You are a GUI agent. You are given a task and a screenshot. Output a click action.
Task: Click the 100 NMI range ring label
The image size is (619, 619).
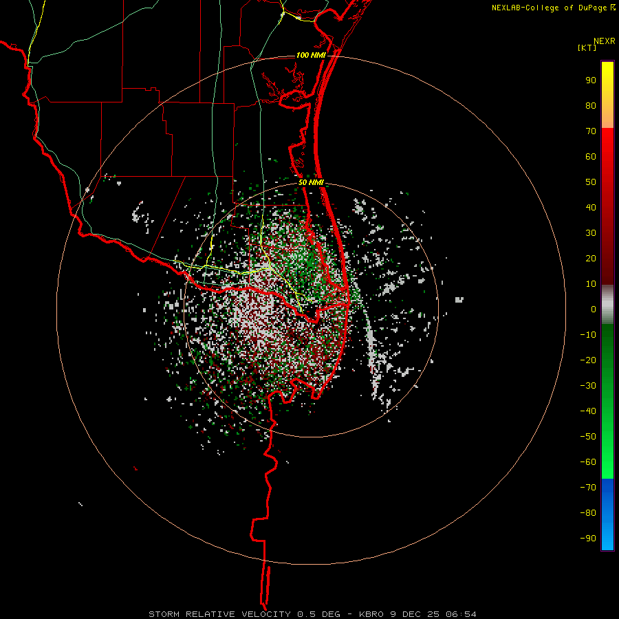[x=311, y=55]
